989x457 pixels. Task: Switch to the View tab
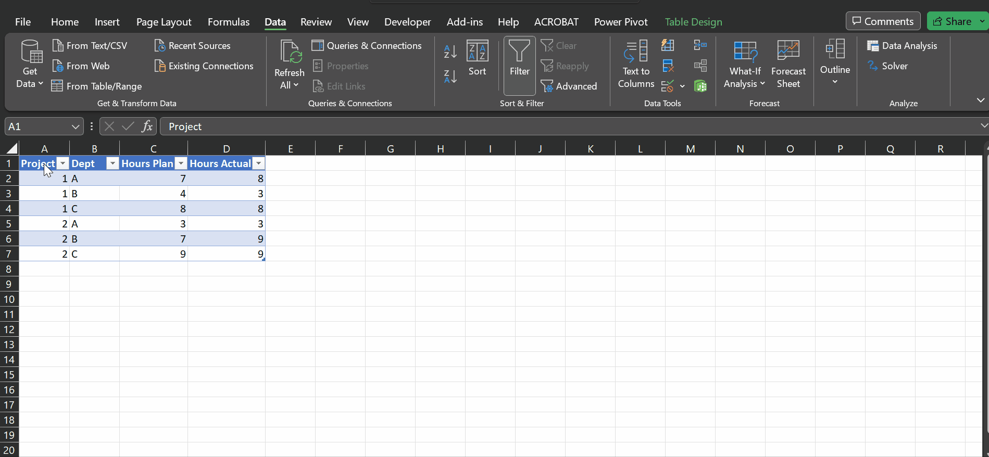pos(358,22)
